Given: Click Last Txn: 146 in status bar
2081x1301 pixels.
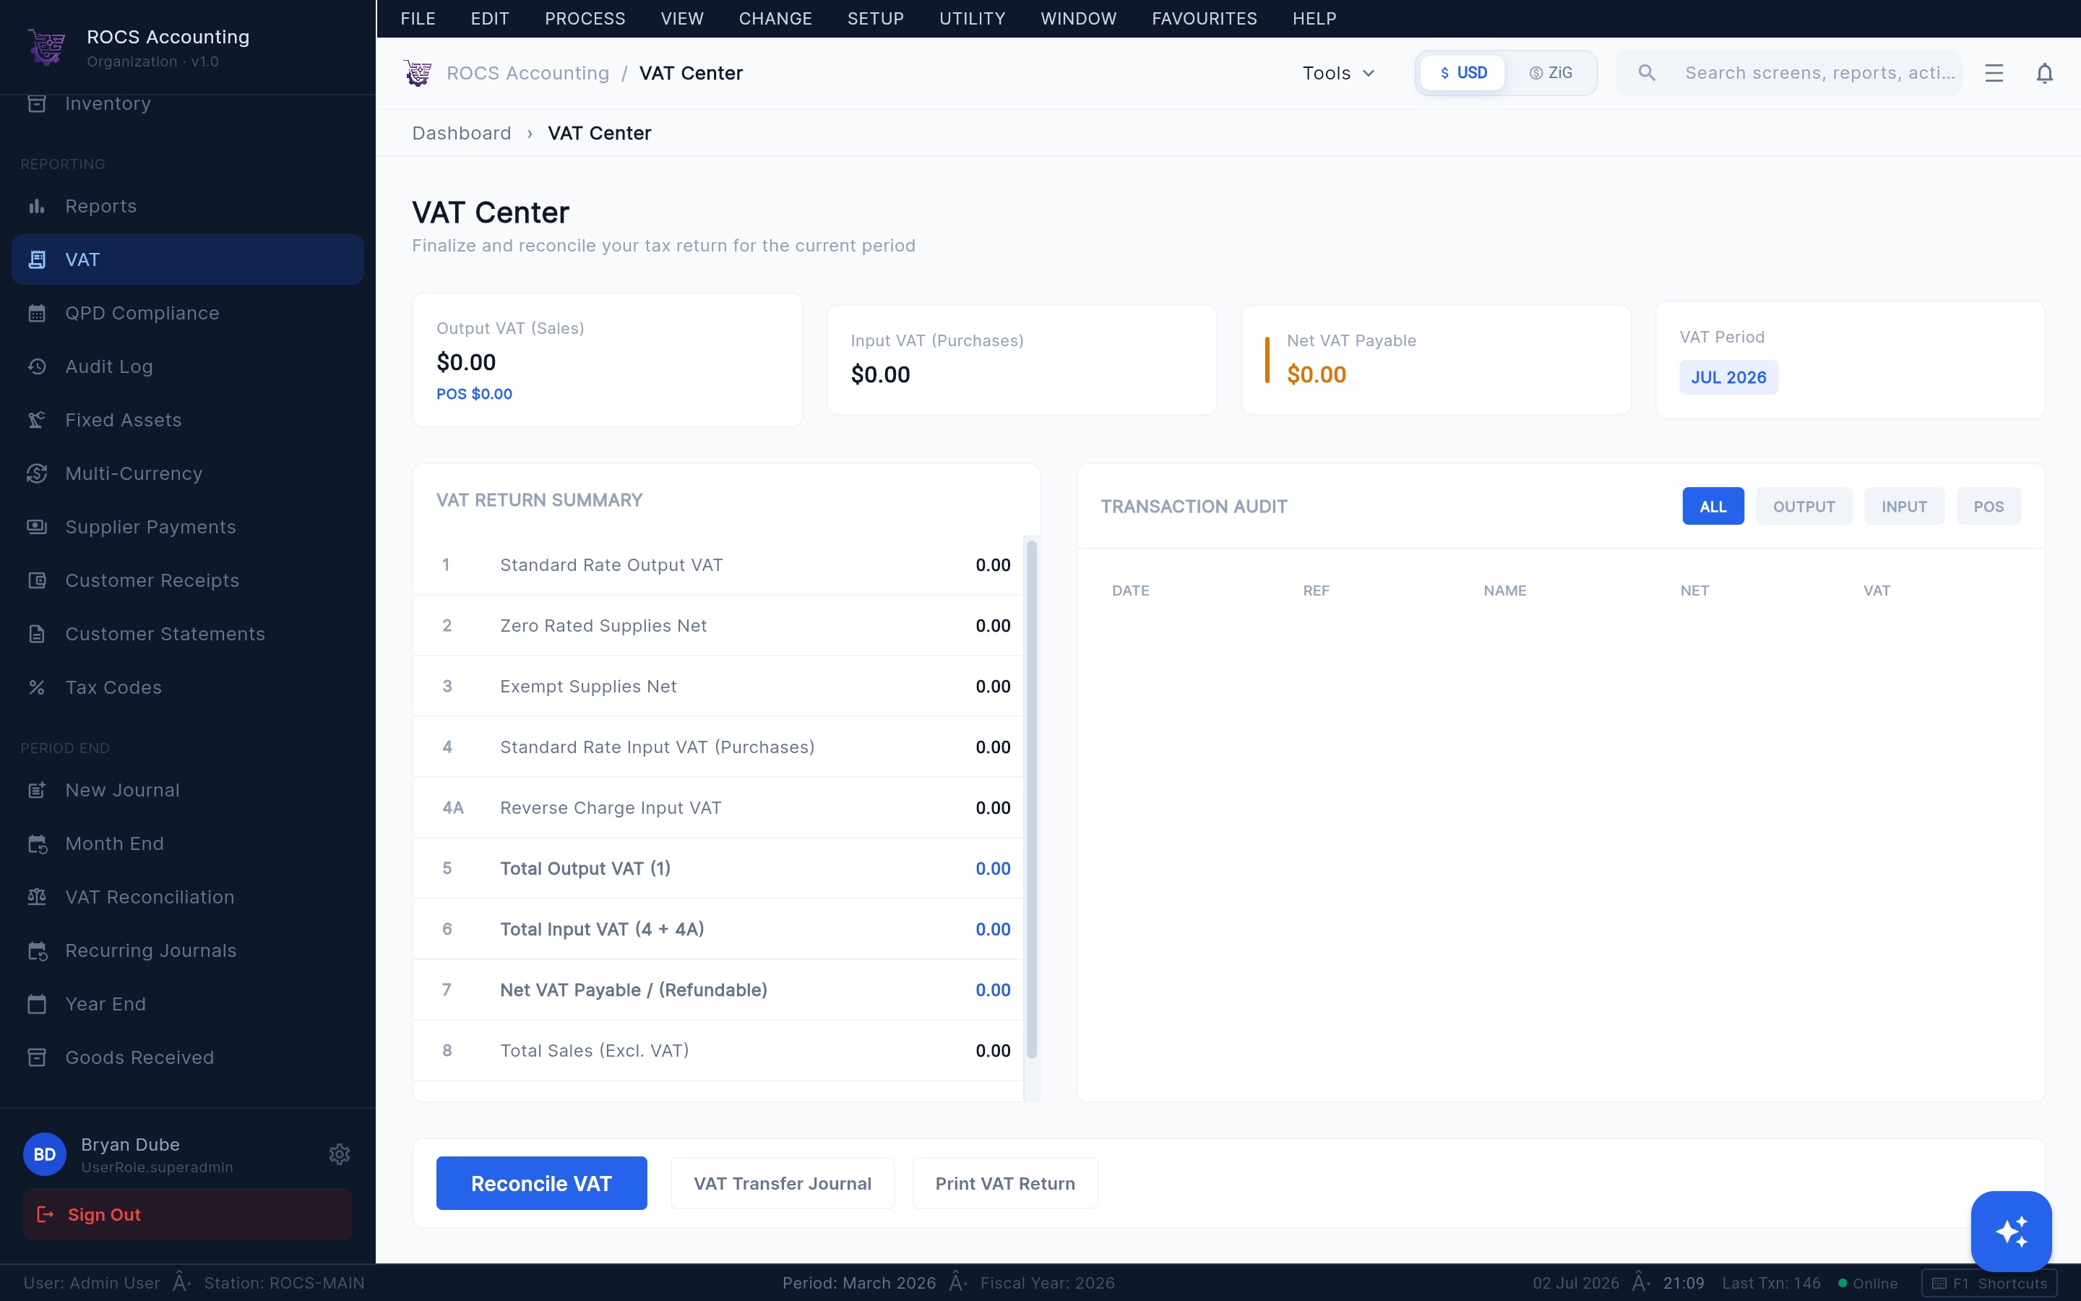Looking at the screenshot, I should [x=1770, y=1283].
